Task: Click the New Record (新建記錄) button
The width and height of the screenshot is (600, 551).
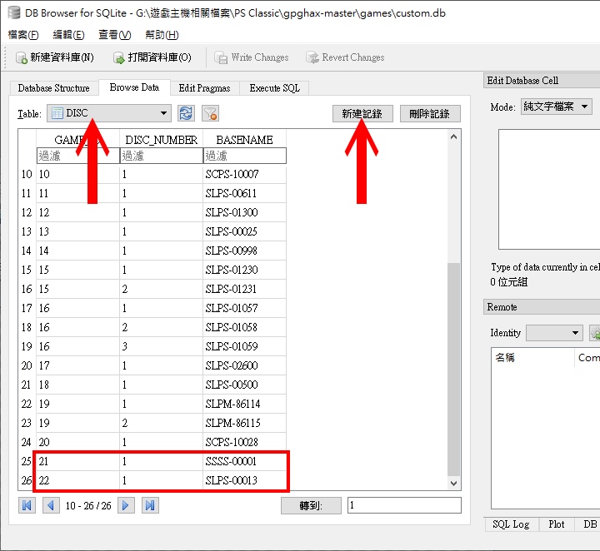Action: coord(362,113)
